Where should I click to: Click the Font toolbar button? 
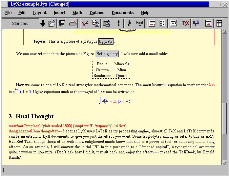pos(140,23)
